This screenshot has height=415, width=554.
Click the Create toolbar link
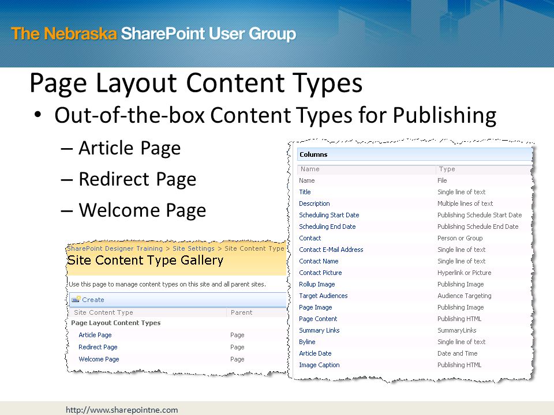[93, 300]
